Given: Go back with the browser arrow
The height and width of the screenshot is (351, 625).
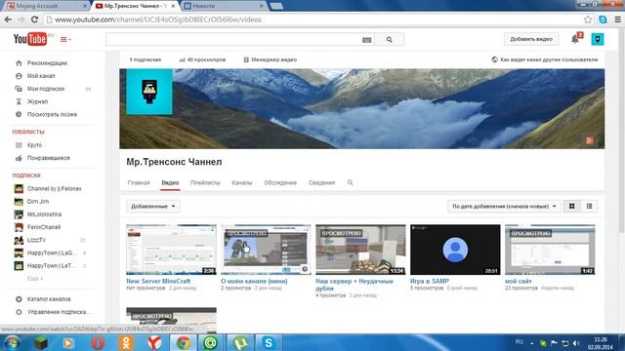Looking at the screenshot, I should 8,19.
